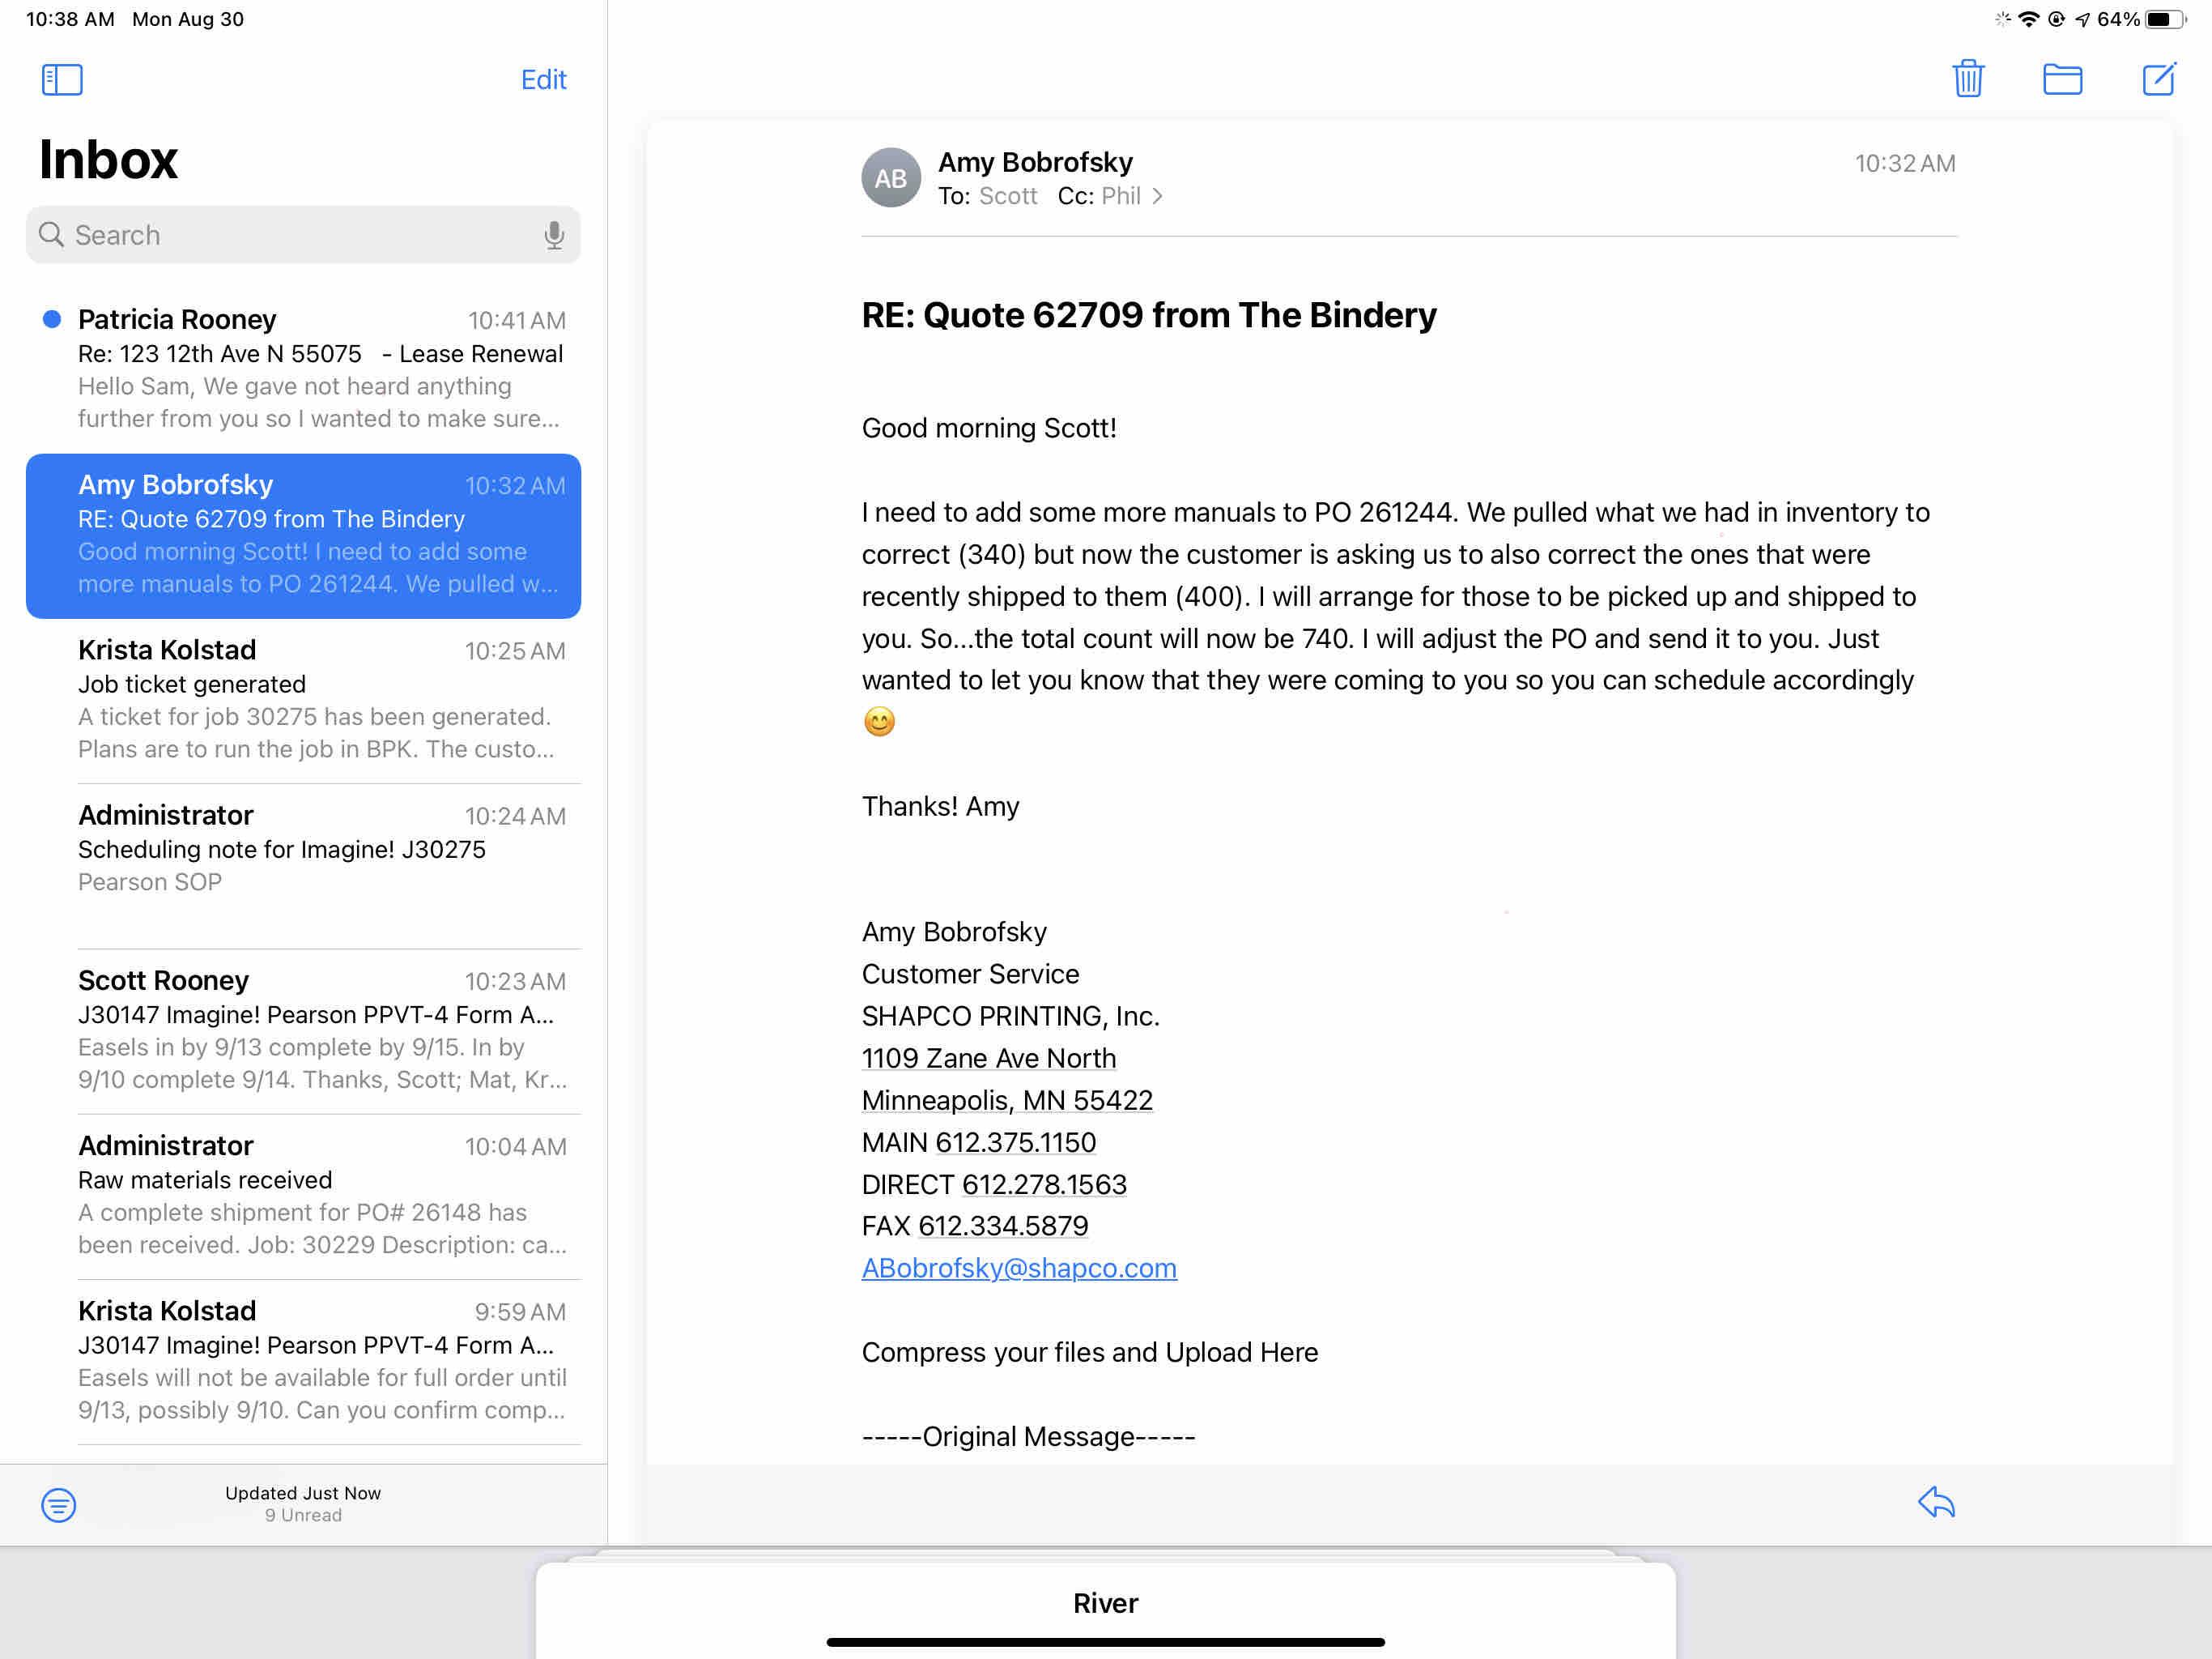Tap the River window card at bottom
This screenshot has height=1659, width=2212.
click(1105, 1603)
